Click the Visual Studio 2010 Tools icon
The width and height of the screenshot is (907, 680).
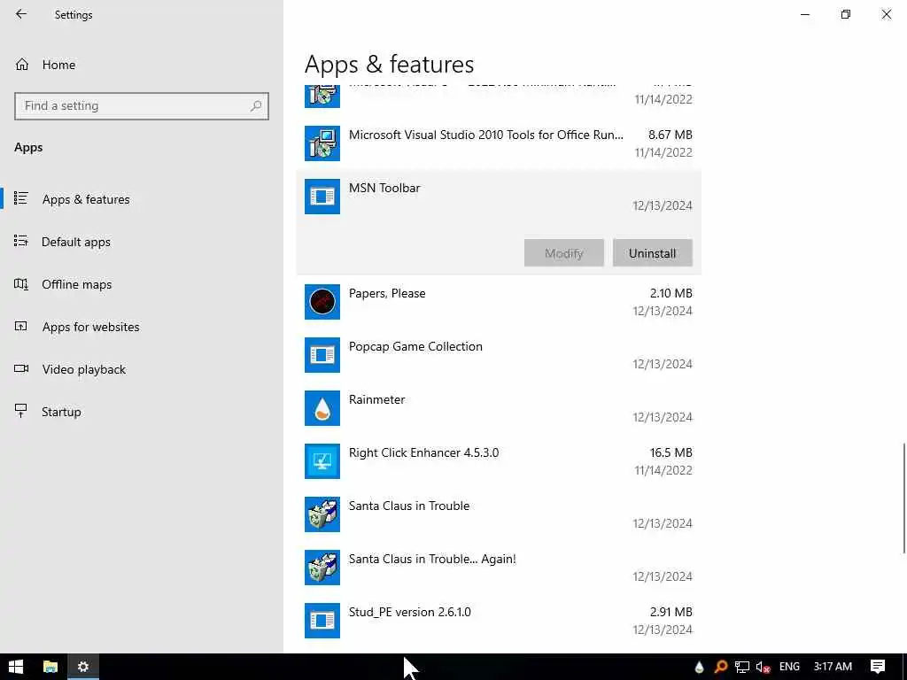(322, 143)
